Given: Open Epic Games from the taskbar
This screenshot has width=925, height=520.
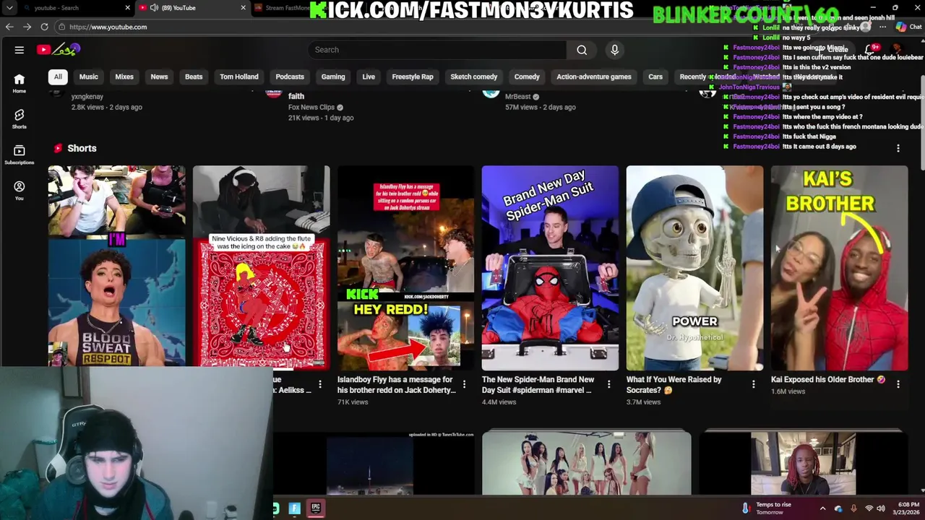Looking at the screenshot, I should 316,508.
